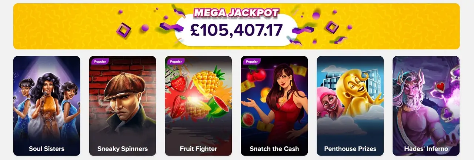Click the Penthouse Prizes title label
Image resolution: width=474 pixels, height=160 pixels.
(x=350, y=149)
